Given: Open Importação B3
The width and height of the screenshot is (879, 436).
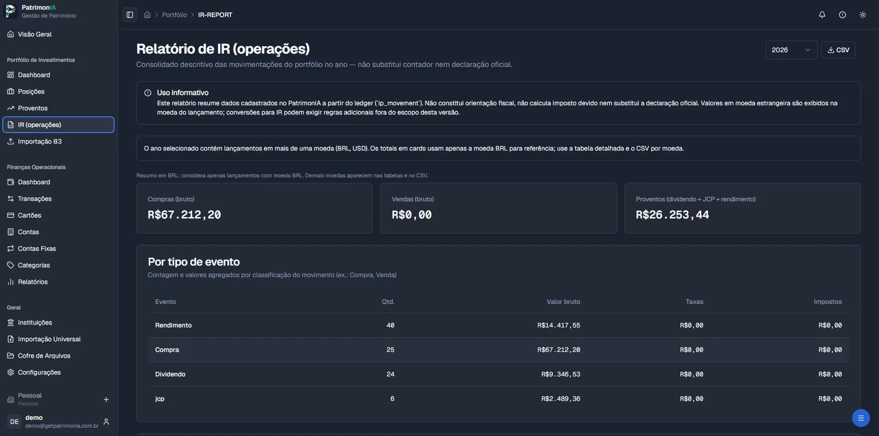Looking at the screenshot, I should coord(58,141).
